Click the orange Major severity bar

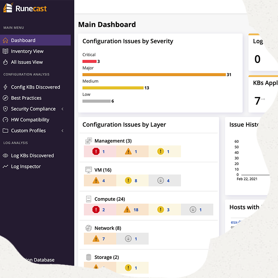(x=154, y=75)
